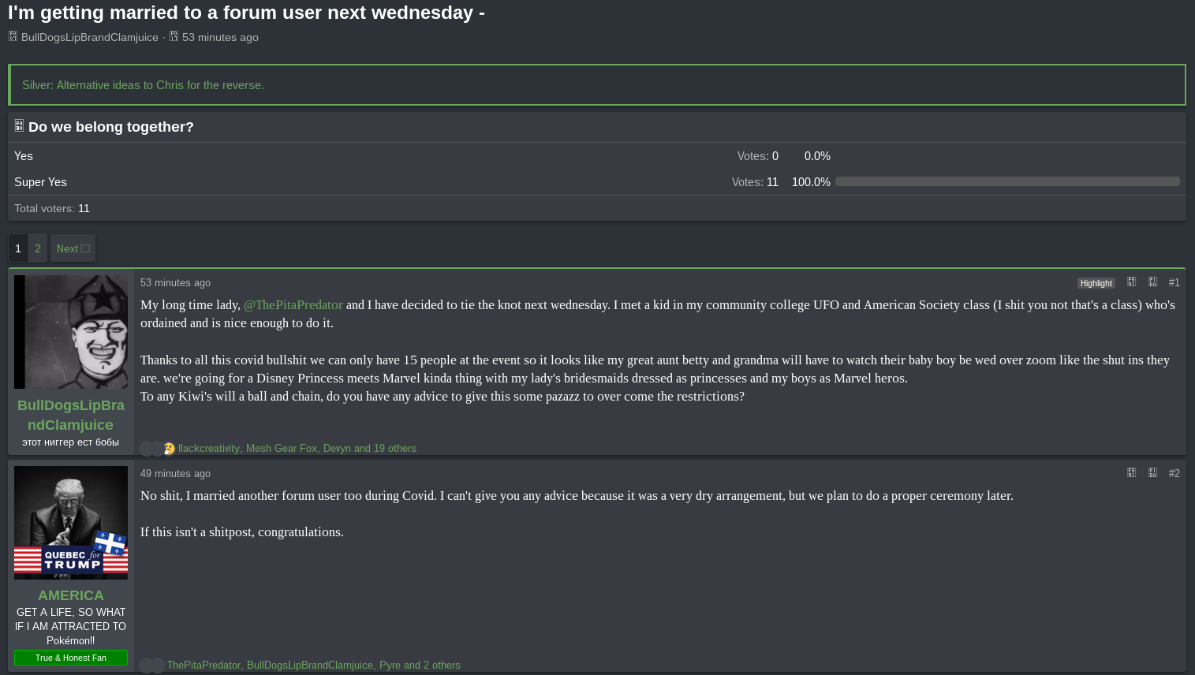Click the Next page button
The width and height of the screenshot is (1195, 675).
(x=73, y=248)
